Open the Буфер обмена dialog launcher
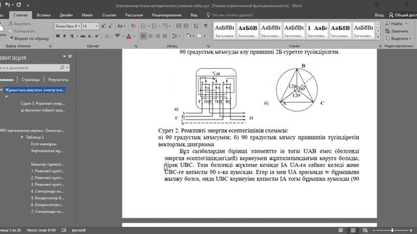Screen dimensions: 417x234 (x=50, y=46)
